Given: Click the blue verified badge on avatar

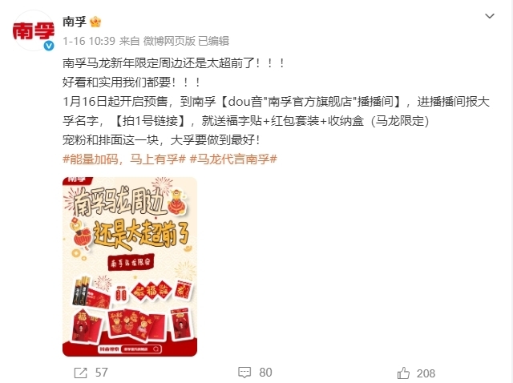Looking at the screenshot, I should tap(49, 46).
